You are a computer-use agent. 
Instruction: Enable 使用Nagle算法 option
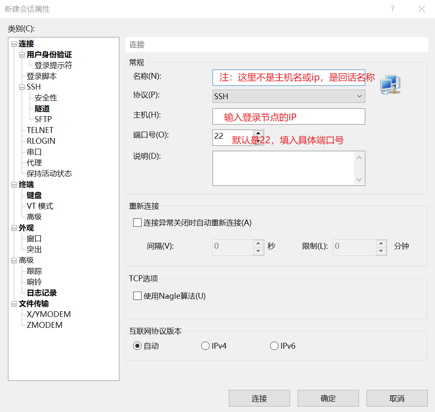pos(137,296)
